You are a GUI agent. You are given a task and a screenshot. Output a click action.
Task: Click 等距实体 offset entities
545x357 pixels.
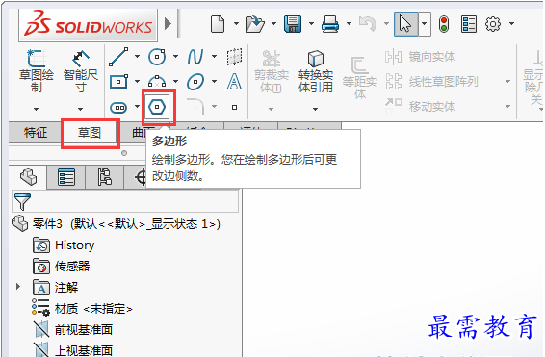point(360,78)
